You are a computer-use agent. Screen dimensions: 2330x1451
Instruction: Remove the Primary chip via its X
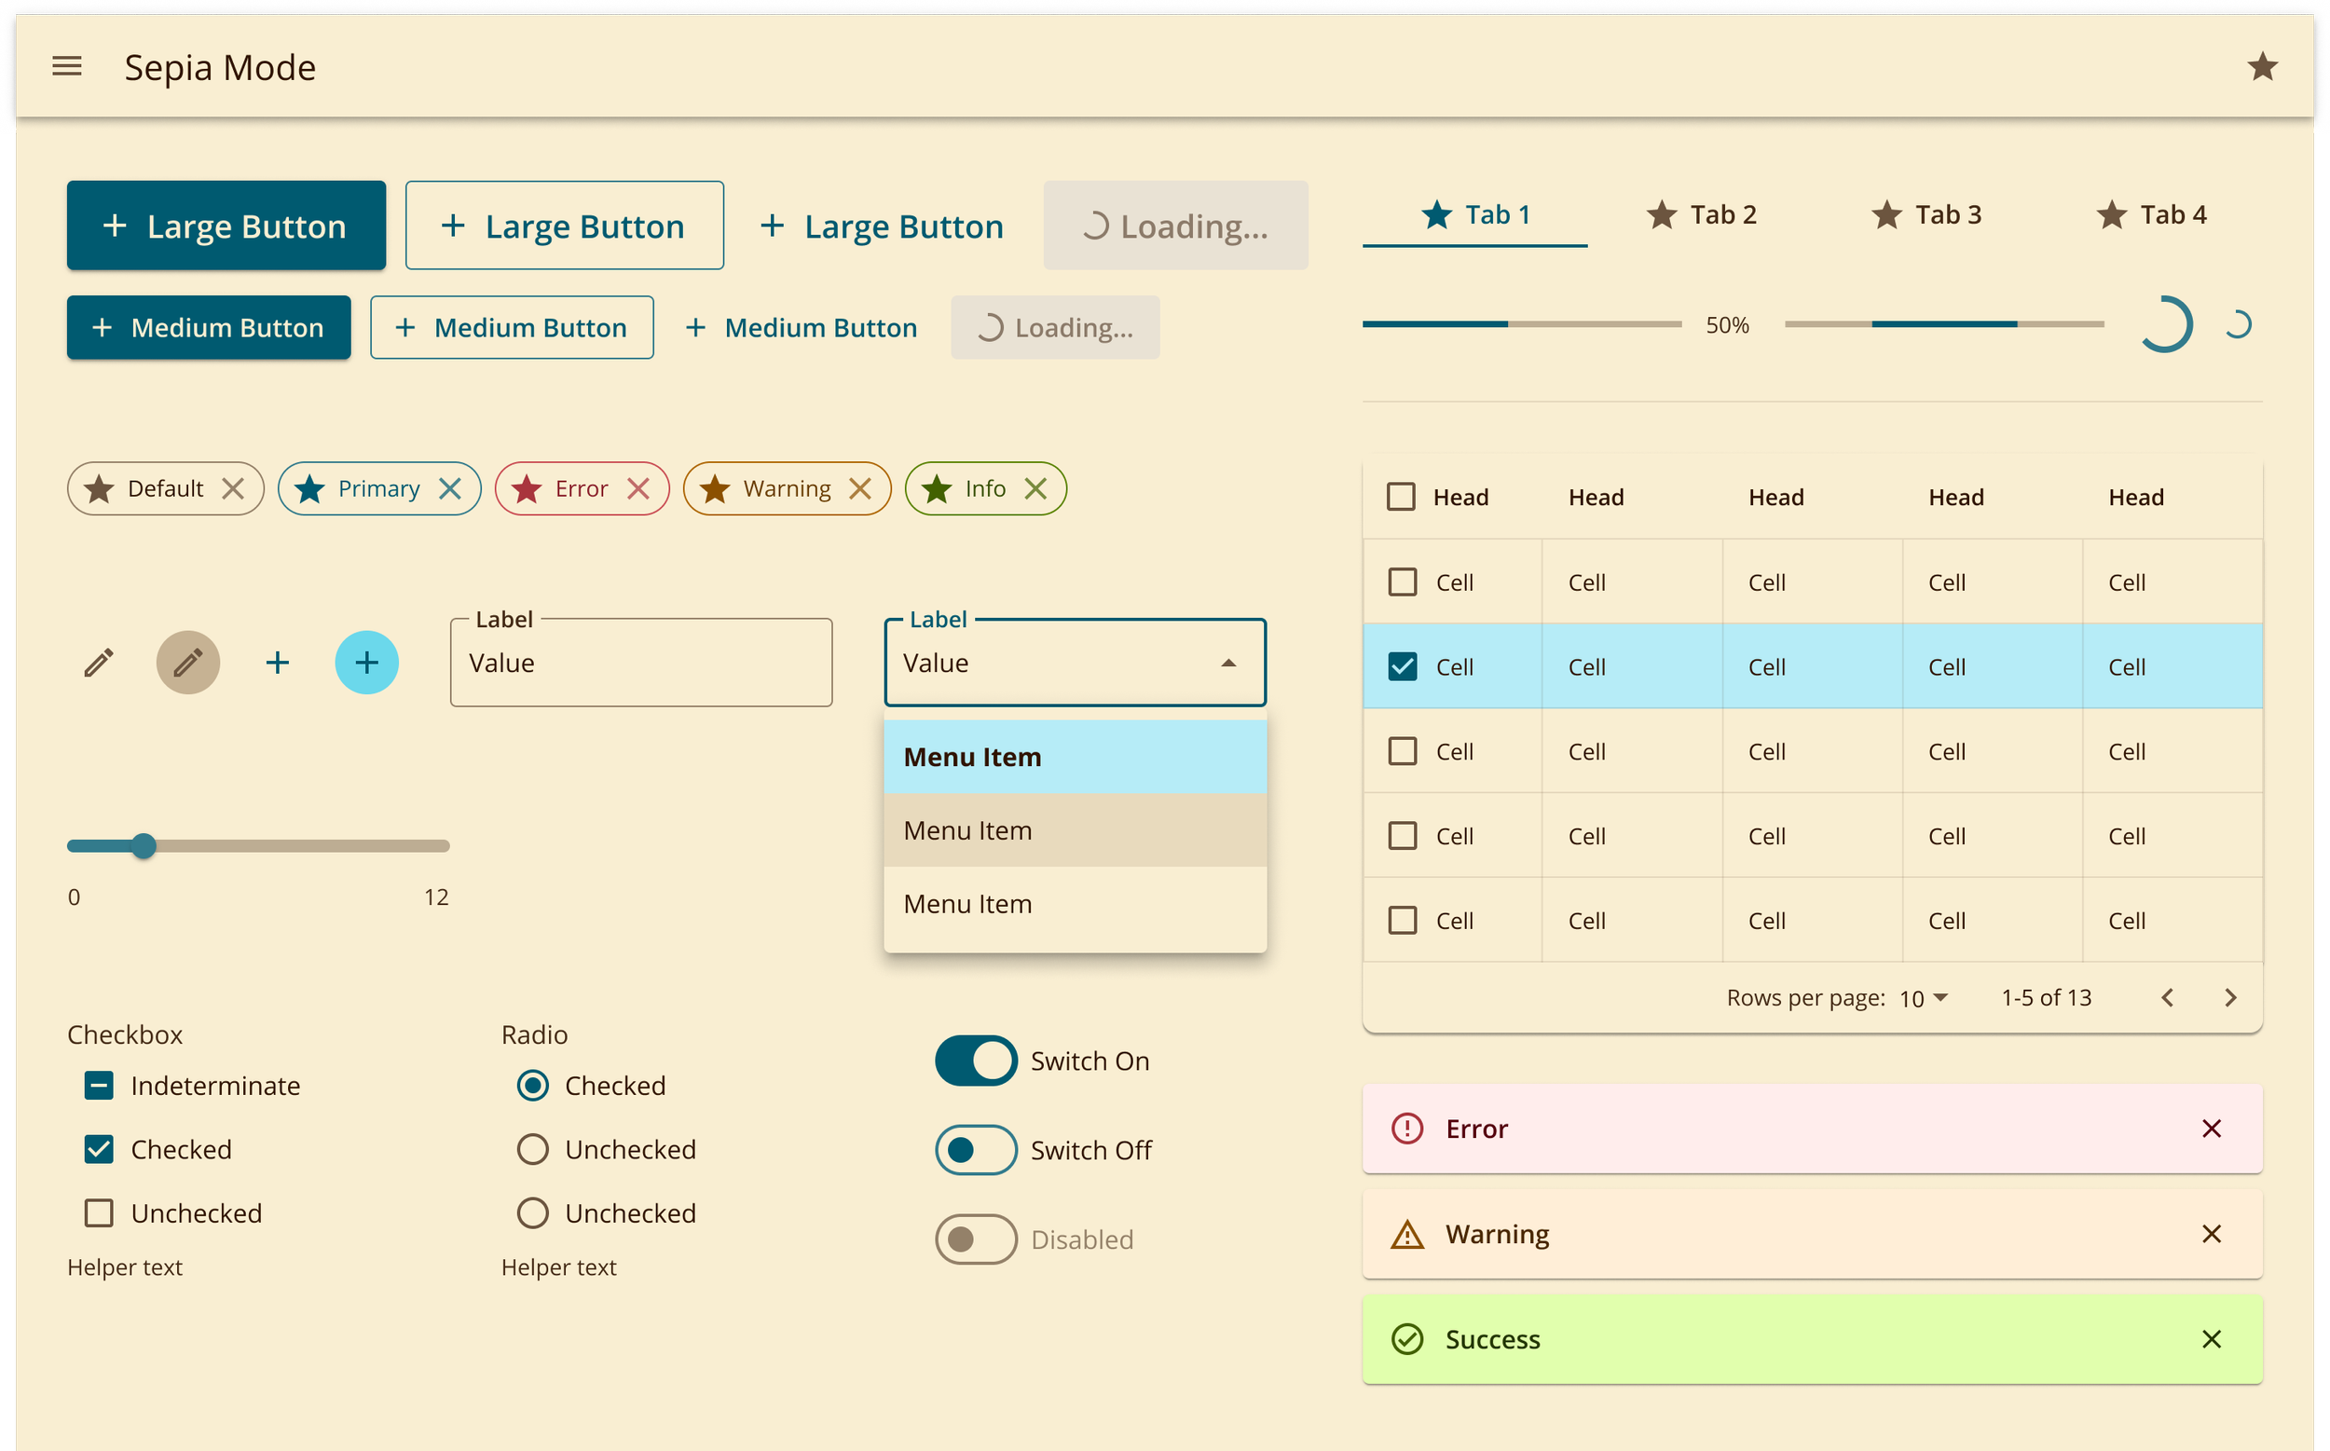pos(450,488)
